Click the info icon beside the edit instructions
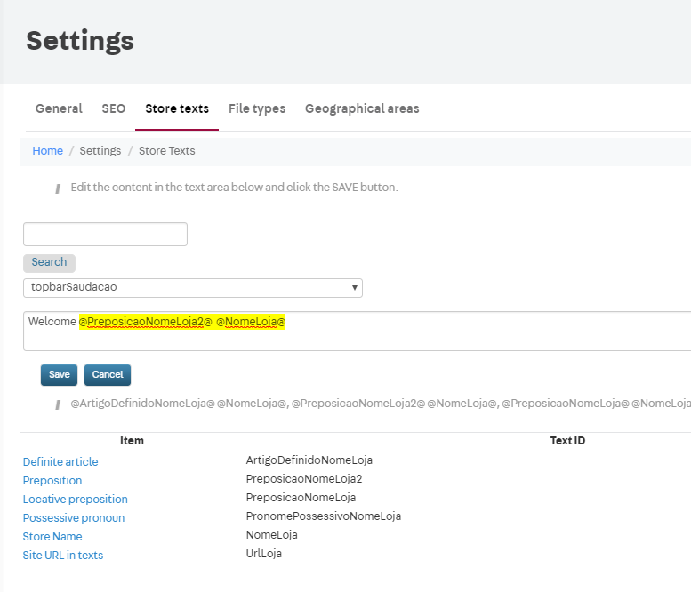691x592 pixels. (58, 188)
